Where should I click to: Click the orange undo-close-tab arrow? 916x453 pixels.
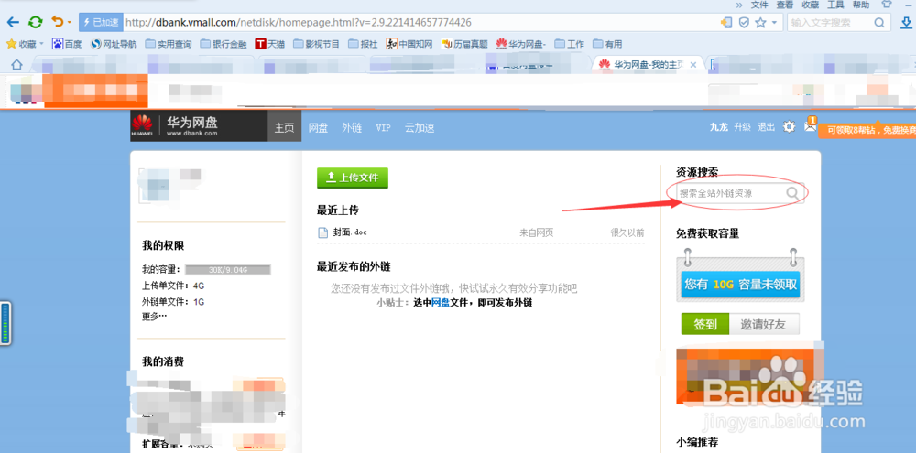(57, 22)
